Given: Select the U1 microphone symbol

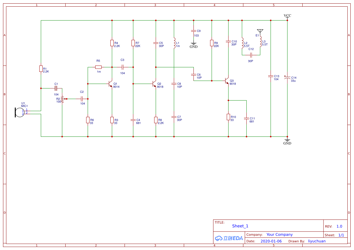Looking at the screenshot, I should [x=20, y=113].
